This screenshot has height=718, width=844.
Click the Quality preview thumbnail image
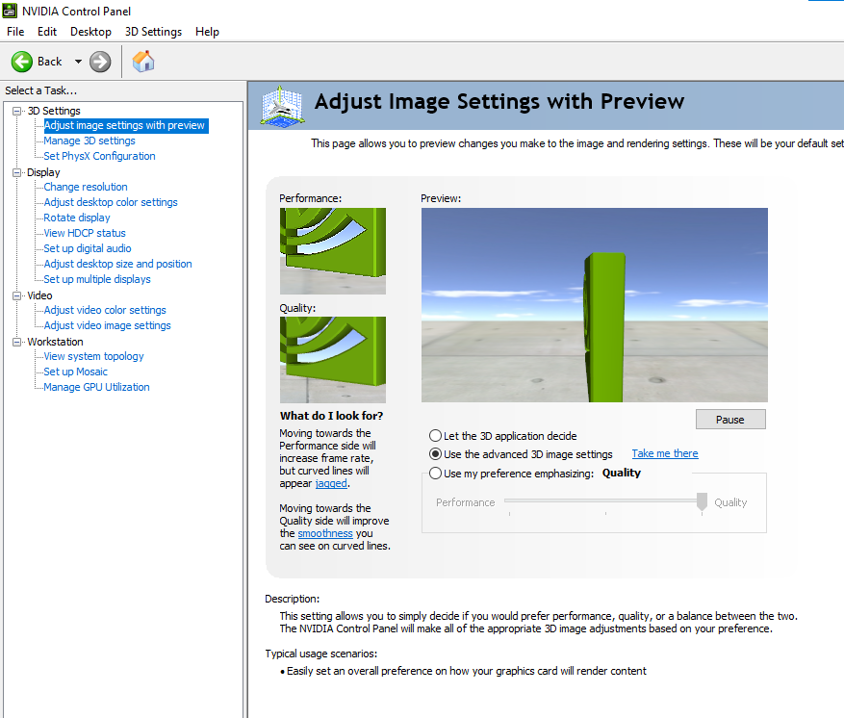coord(332,359)
